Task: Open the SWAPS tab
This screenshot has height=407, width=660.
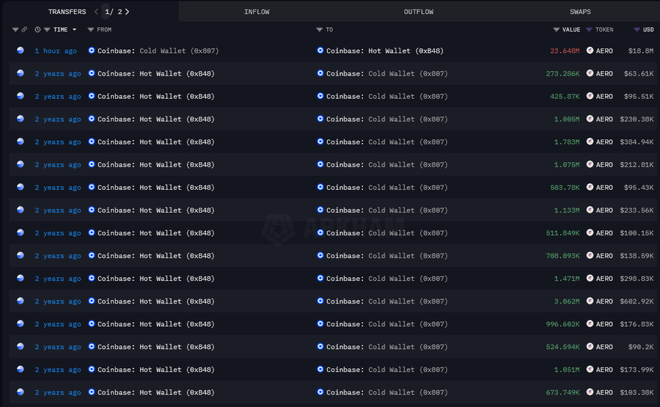Action: [579, 12]
